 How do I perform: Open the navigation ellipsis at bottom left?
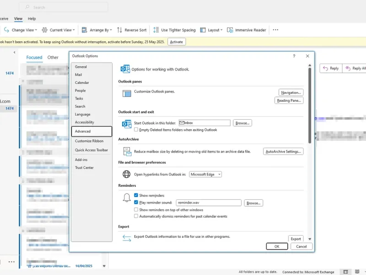click(x=11, y=262)
